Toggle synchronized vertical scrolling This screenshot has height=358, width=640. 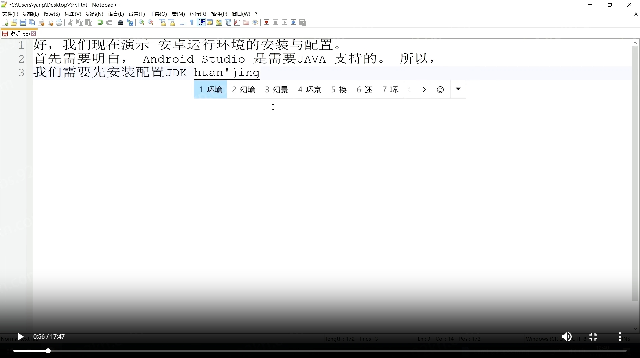tap(162, 22)
